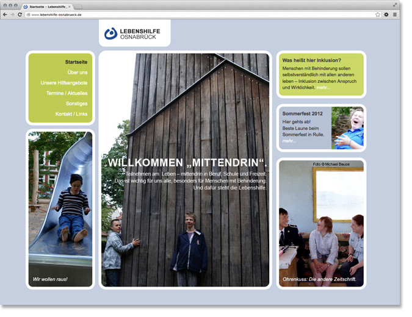
Task: Click the site info globe icon in the address bar
Action: [x=28, y=15]
